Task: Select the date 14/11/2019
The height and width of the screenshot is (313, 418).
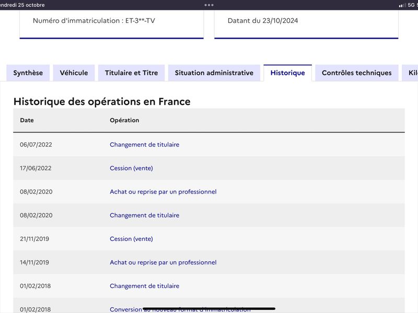Action: (34, 262)
